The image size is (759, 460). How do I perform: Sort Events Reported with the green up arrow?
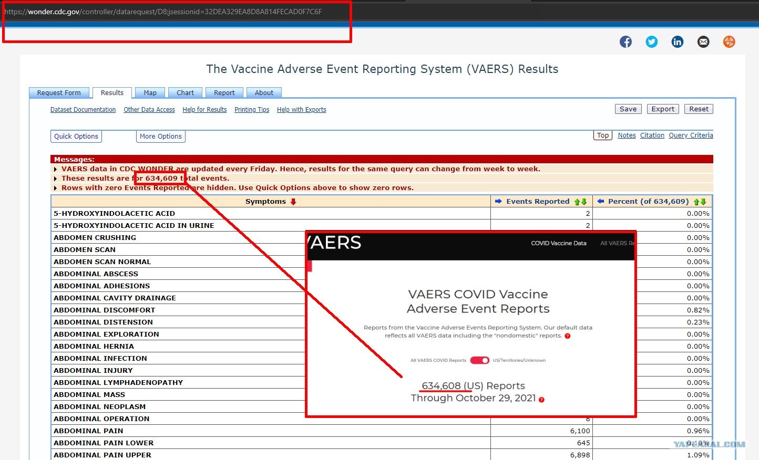pyautogui.click(x=577, y=202)
